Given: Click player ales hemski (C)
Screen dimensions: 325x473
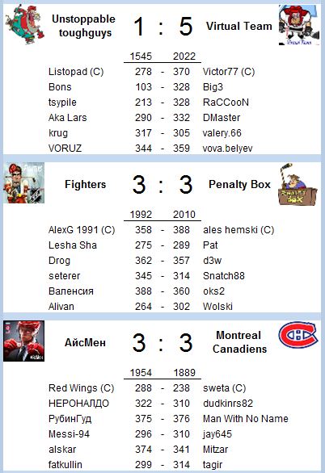Looking at the screenshot, I should point(238,230).
